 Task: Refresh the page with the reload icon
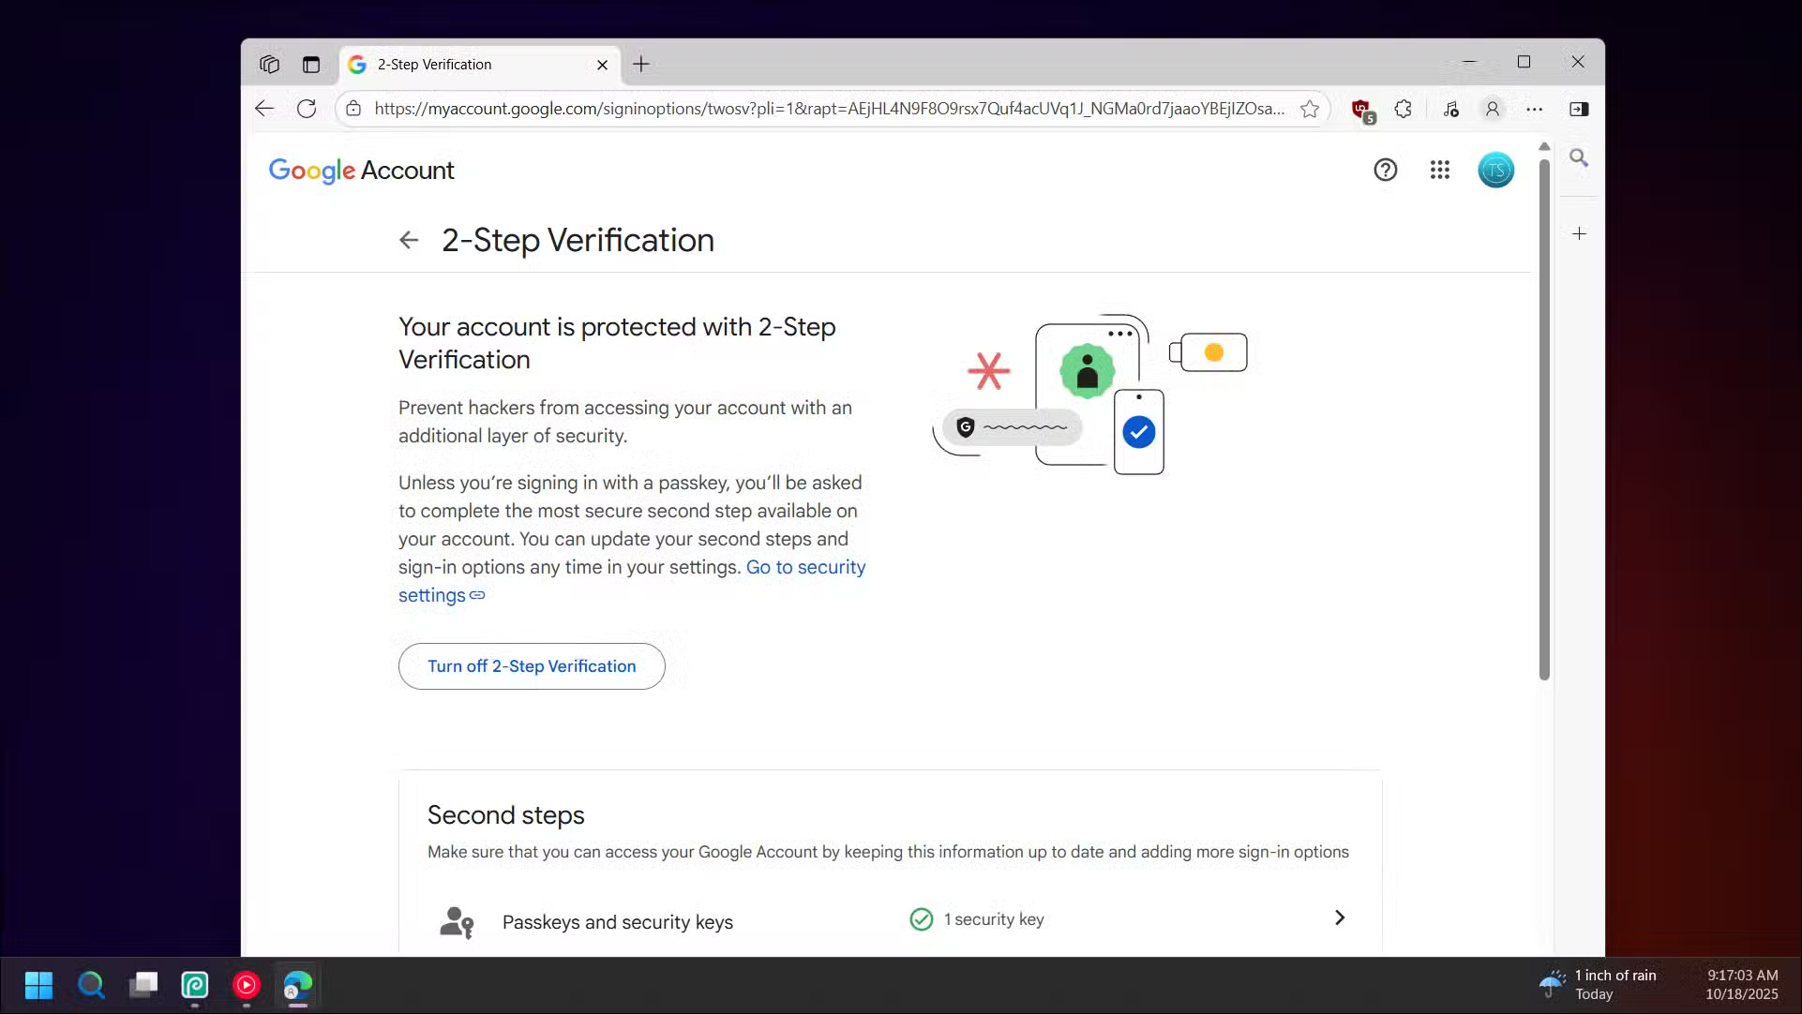[307, 109]
